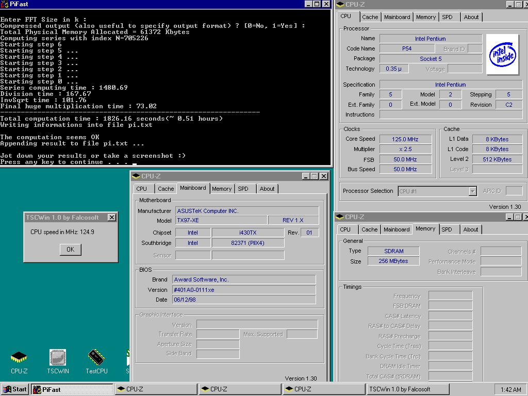Screen dimensions: 528x396
Task: Click the Technology 0.35 µ field
Action: 394,69
